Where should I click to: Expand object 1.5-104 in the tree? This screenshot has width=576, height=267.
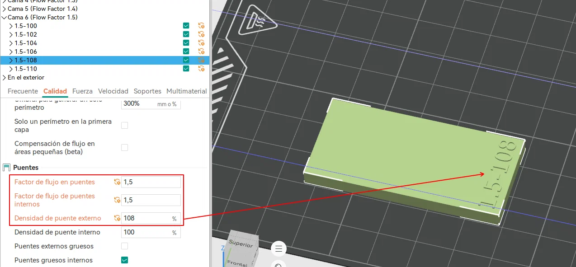tap(11, 43)
